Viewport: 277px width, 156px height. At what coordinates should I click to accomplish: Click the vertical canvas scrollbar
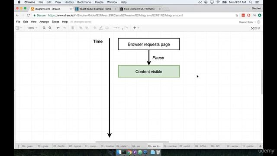click(261, 82)
